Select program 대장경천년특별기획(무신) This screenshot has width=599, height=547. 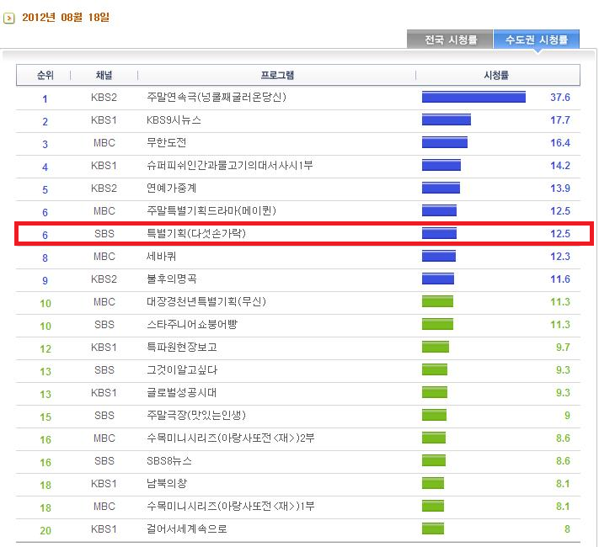tap(206, 302)
